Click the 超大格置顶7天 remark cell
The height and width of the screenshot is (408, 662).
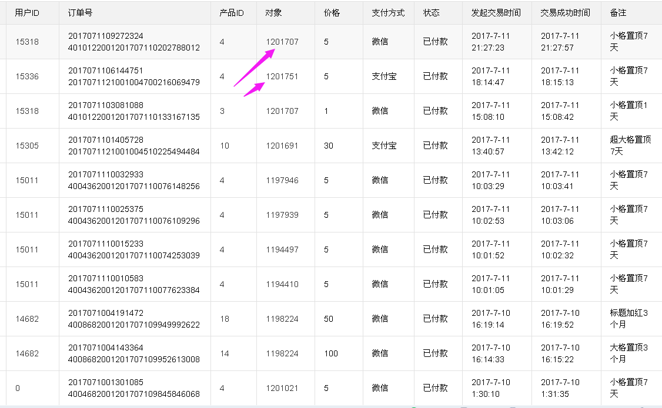[x=630, y=146]
